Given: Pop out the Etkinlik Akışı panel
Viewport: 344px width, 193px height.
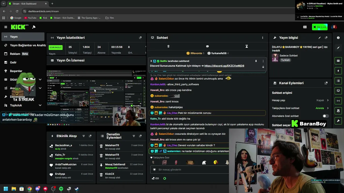Looking at the screenshot, I should (x=90, y=136).
